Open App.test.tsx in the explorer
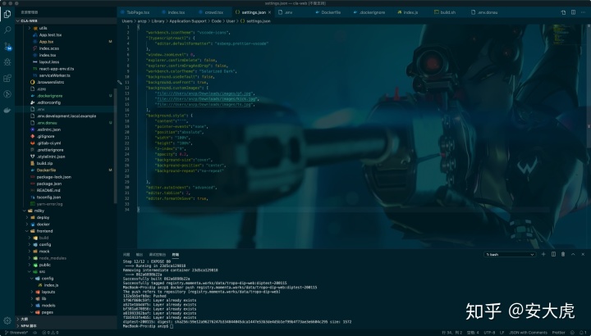591x336 pixels. [50, 34]
